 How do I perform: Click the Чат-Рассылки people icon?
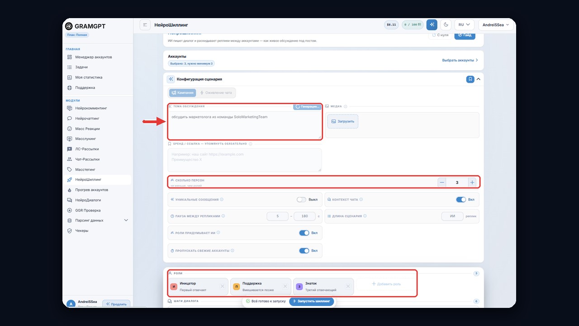(70, 159)
